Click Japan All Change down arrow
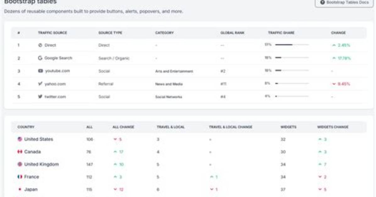 [x=115, y=189]
